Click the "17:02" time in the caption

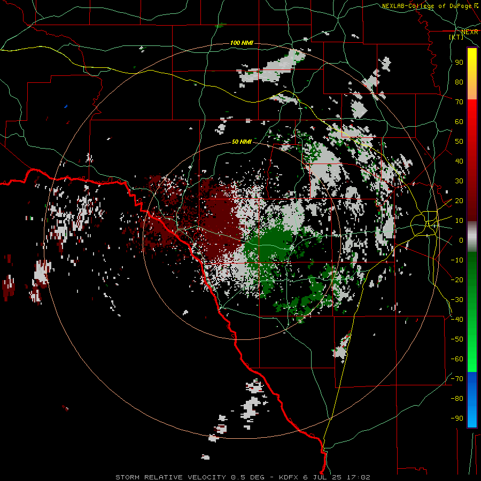358,477
